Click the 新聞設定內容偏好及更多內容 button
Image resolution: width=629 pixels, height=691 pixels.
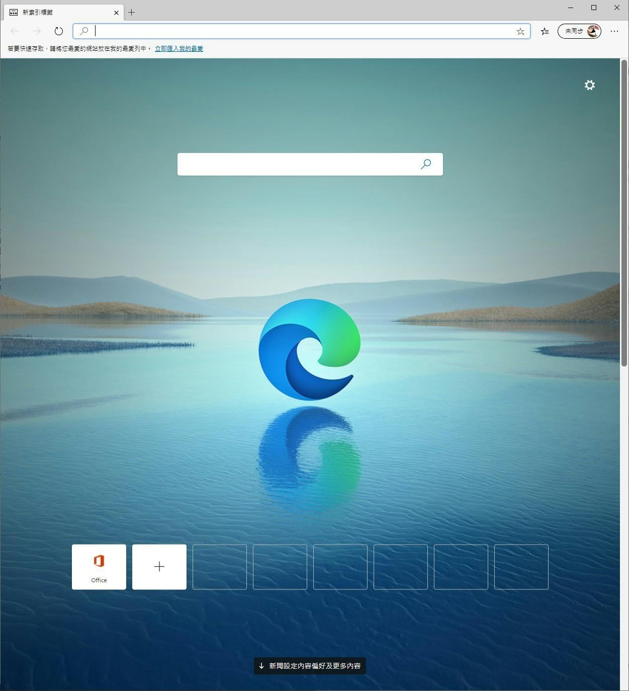(310, 666)
